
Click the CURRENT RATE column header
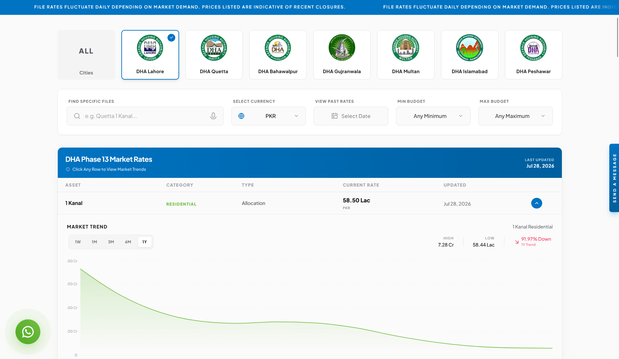[x=361, y=185]
